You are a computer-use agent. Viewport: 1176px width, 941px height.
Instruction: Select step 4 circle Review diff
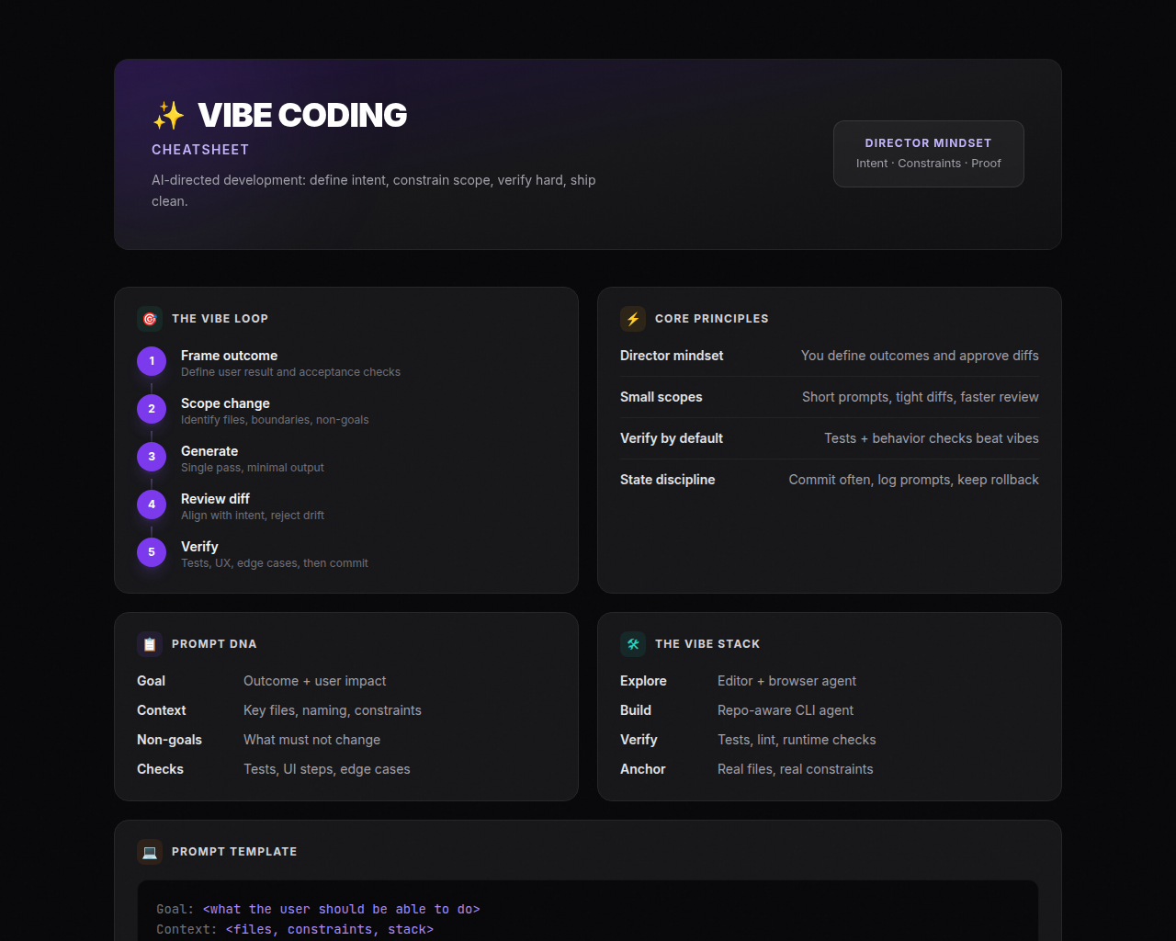152,505
